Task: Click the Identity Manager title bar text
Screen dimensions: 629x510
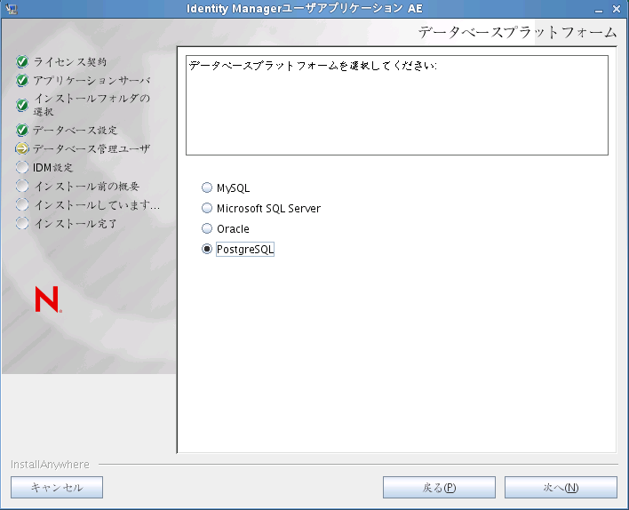Action: pos(305,9)
